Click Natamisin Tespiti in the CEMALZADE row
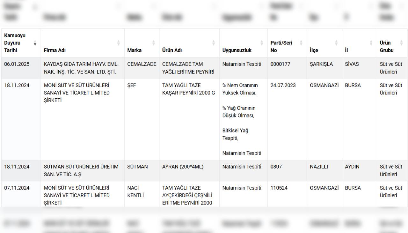This screenshot has width=408, height=233. pos(242,64)
